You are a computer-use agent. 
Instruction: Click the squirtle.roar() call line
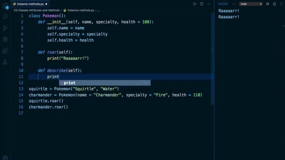point(46,101)
